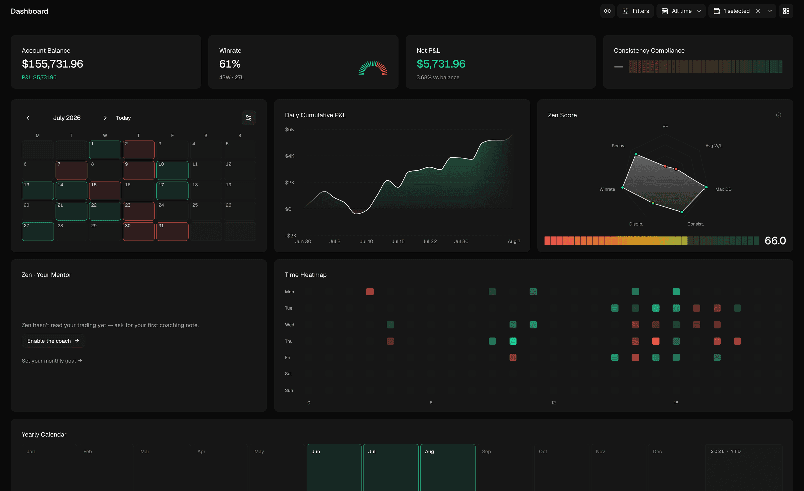Viewport: 804px width, 491px height.
Task: Select July 27 in the calendar
Action: coord(38,231)
